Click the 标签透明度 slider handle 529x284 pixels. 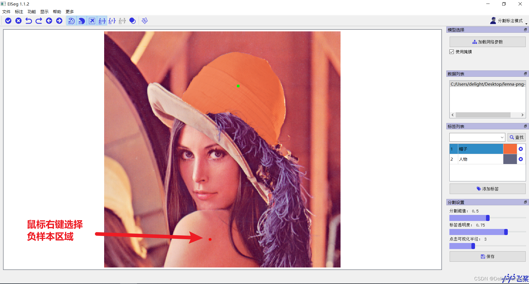(506, 232)
